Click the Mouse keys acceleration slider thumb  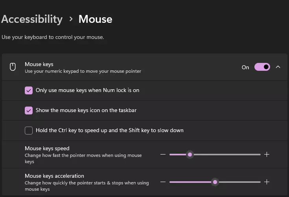click(x=215, y=182)
